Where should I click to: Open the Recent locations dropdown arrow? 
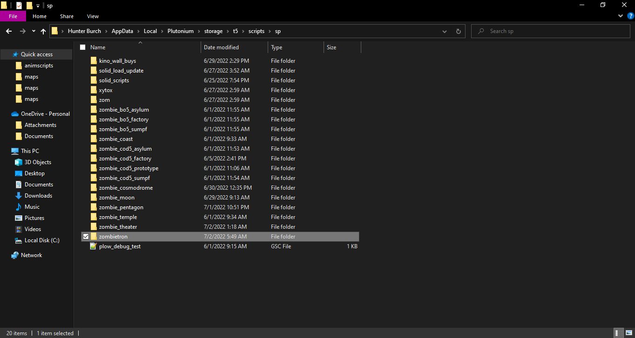(34, 31)
